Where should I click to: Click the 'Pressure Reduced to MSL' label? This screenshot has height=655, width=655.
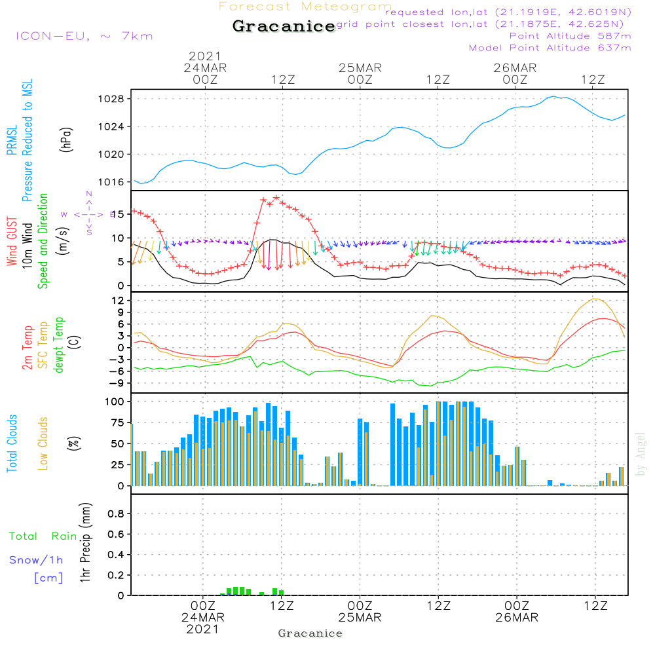click(x=27, y=140)
